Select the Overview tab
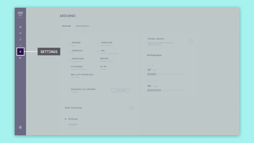 [66, 26]
